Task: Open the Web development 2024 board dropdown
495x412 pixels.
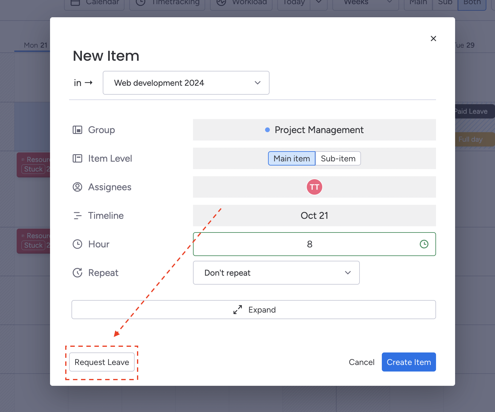Action: point(186,83)
